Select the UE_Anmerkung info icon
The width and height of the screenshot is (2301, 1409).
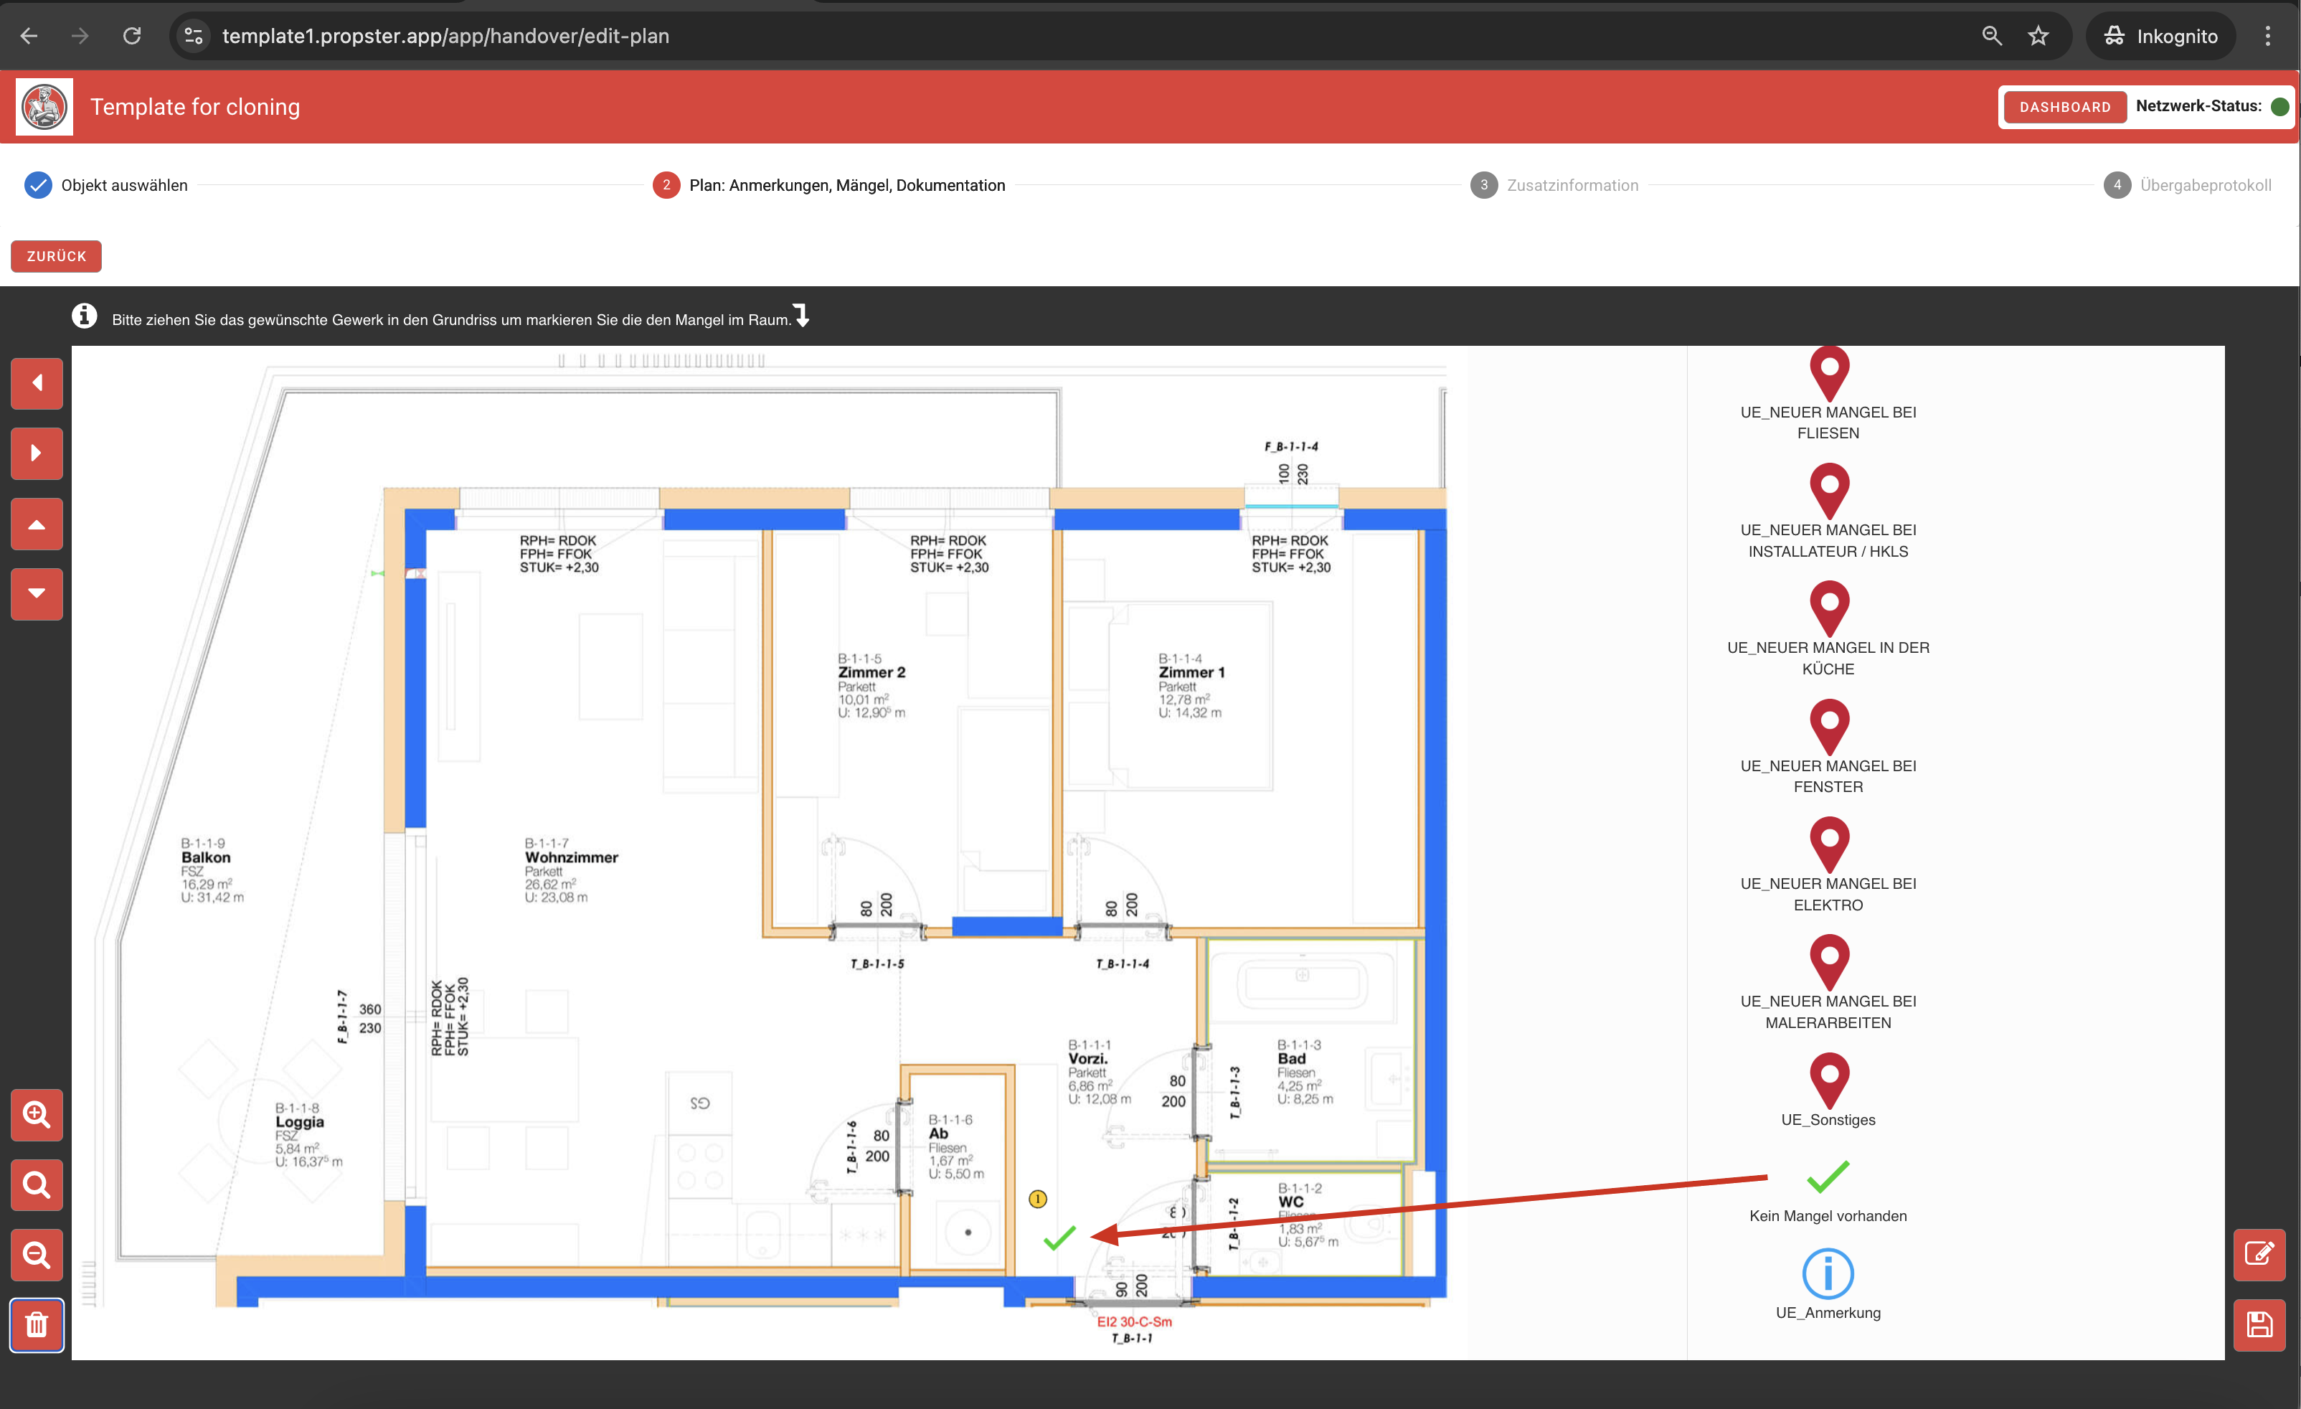tap(1828, 1273)
